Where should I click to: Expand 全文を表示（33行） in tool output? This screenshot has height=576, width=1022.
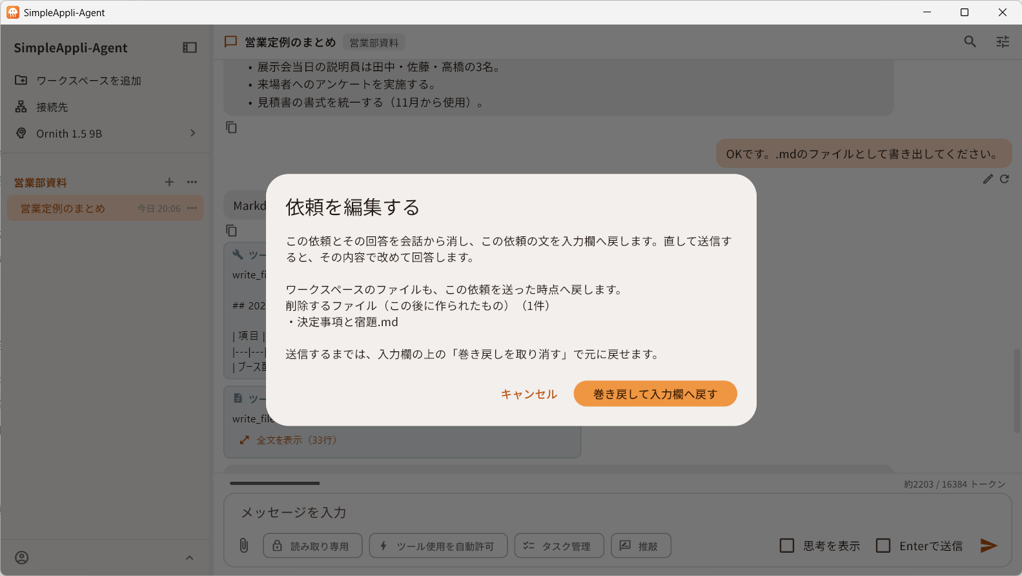pos(288,440)
